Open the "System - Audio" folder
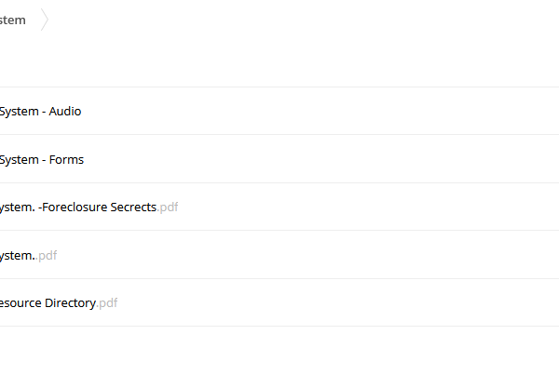This screenshot has height=375, width=559. click(x=40, y=111)
